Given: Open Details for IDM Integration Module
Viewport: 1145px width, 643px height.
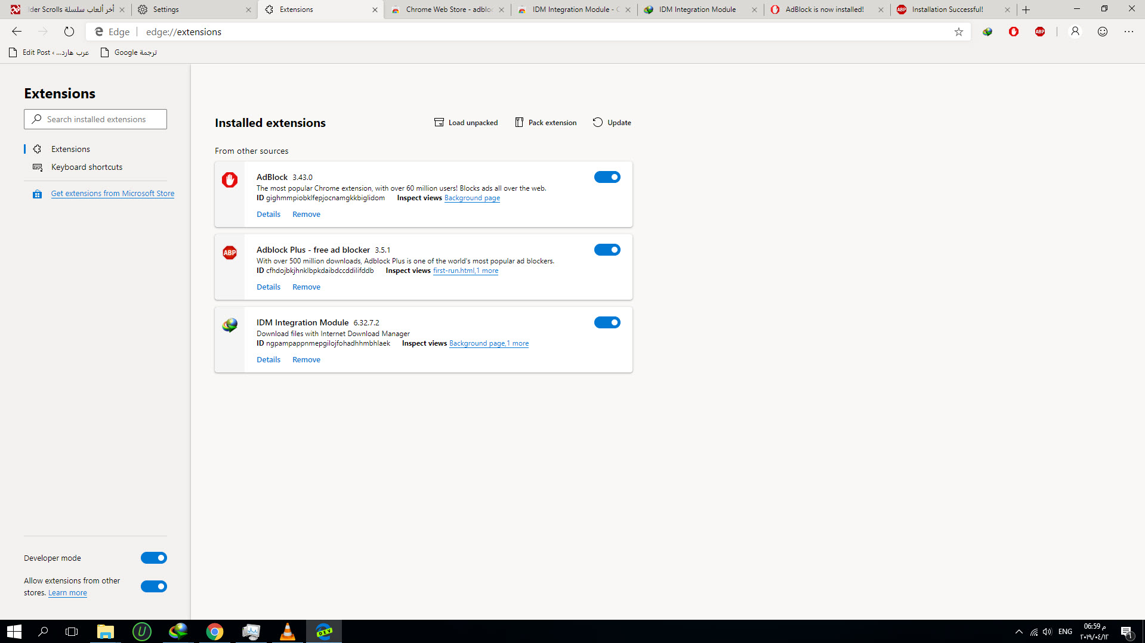Looking at the screenshot, I should click(268, 359).
